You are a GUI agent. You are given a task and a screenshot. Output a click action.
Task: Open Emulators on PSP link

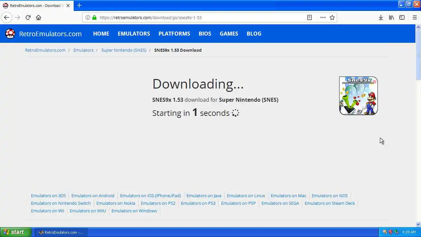238,203
